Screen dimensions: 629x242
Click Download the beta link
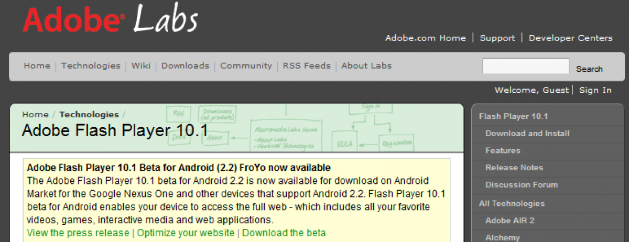[284, 233]
